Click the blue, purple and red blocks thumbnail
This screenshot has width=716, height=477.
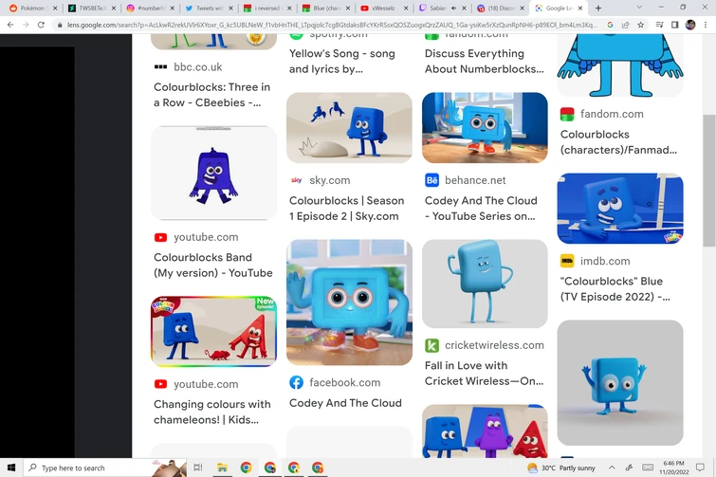click(x=485, y=431)
